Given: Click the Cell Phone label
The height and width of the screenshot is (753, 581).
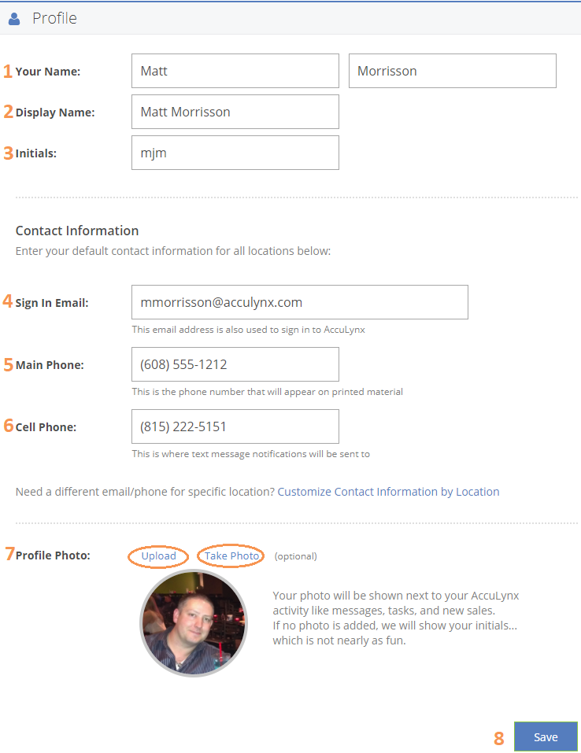Looking at the screenshot, I should (46, 427).
